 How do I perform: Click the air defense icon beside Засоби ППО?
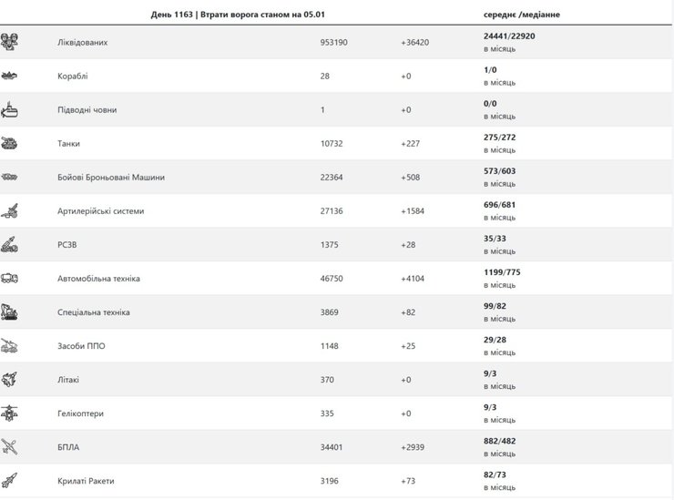[x=10, y=345]
